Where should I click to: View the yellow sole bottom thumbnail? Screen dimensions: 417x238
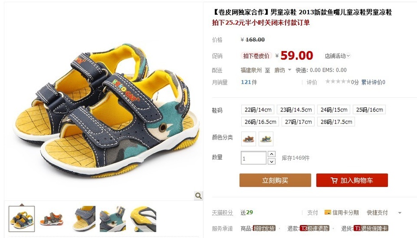[143, 219]
